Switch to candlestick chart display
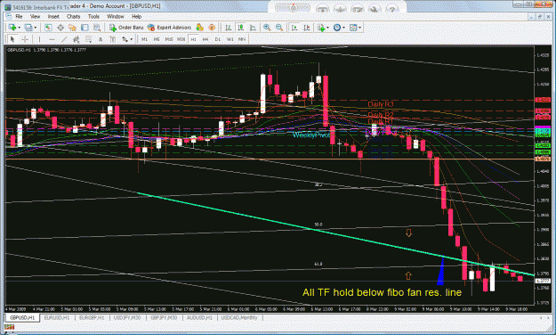This screenshot has height=335, width=556. pos(241,28)
